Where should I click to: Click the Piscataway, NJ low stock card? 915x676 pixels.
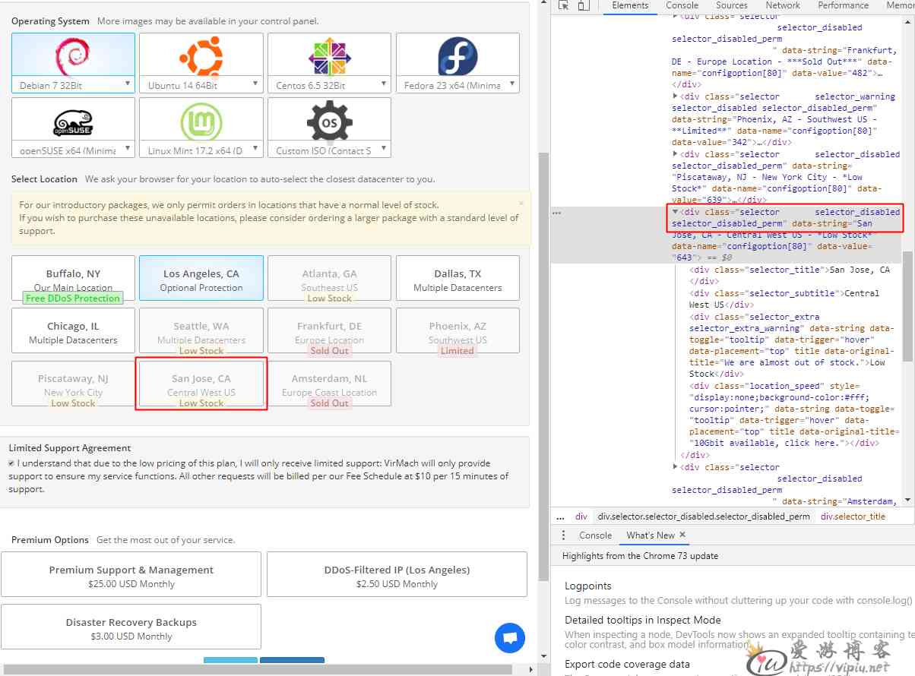(73, 384)
